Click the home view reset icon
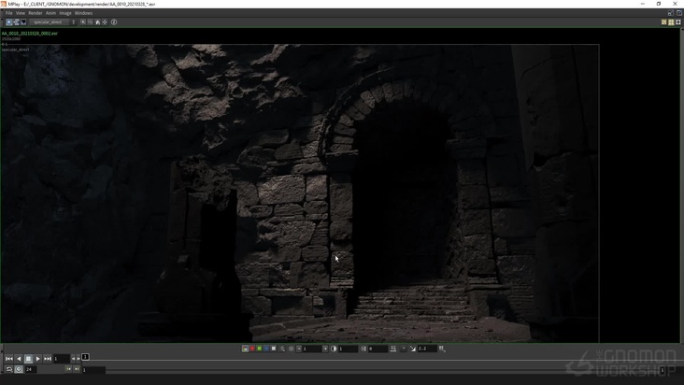Image resolution: width=684 pixels, height=385 pixels. pyautogui.click(x=97, y=21)
